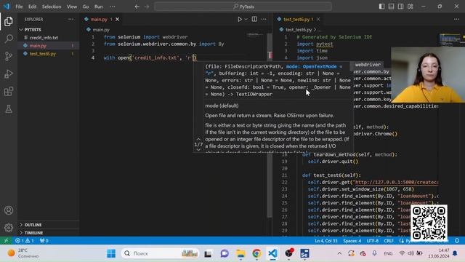Go forward with the navigation arrow
The height and width of the screenshot is (262, 465).
tap(147, 7)
